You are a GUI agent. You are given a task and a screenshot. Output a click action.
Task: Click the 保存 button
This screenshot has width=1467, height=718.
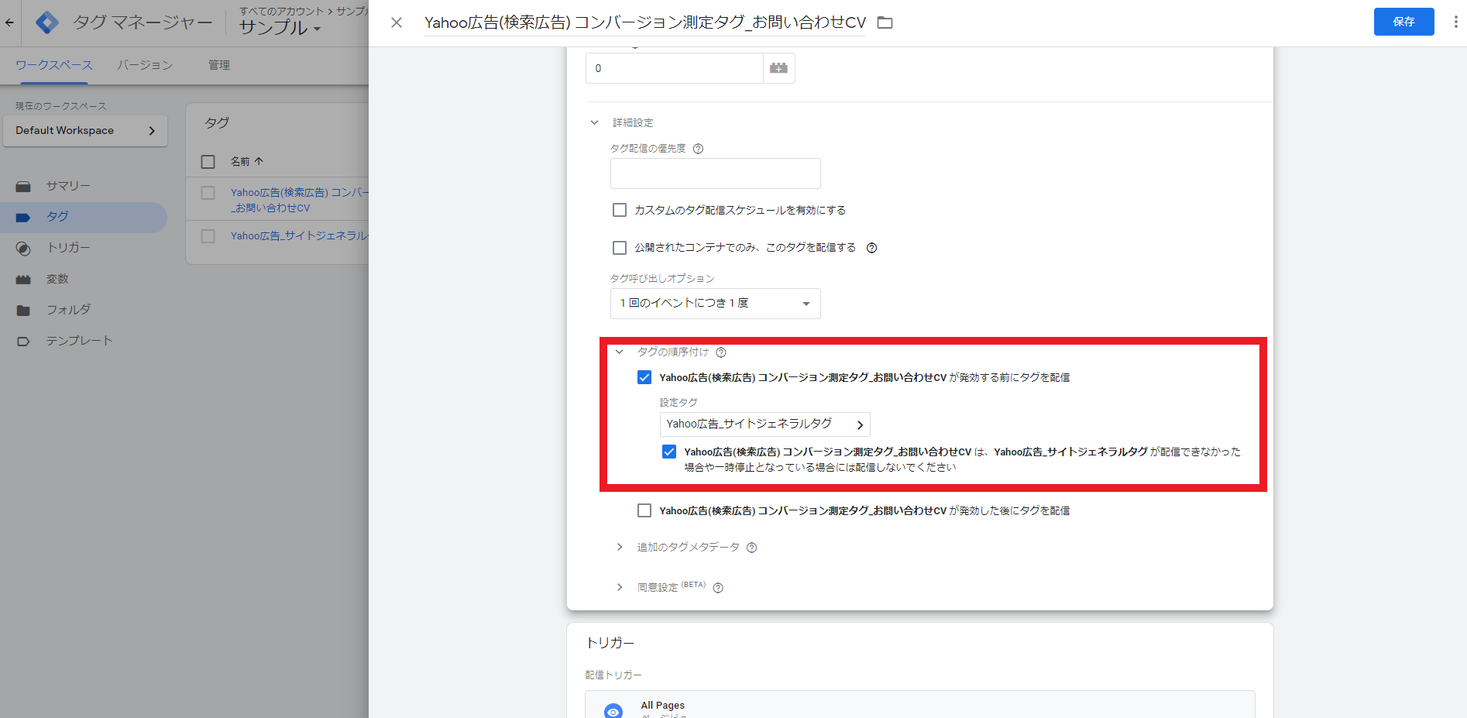(x=1403, y=22)
